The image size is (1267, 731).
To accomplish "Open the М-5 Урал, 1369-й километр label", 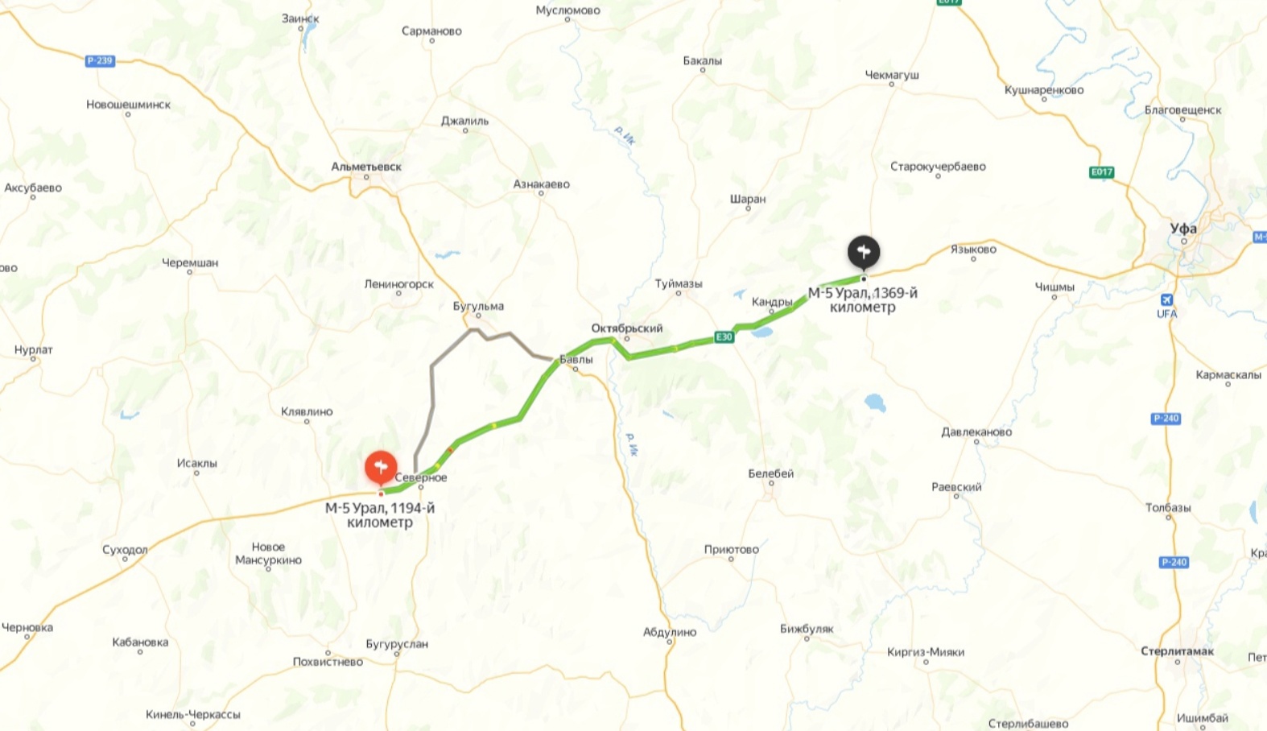I will click(863, 300).
